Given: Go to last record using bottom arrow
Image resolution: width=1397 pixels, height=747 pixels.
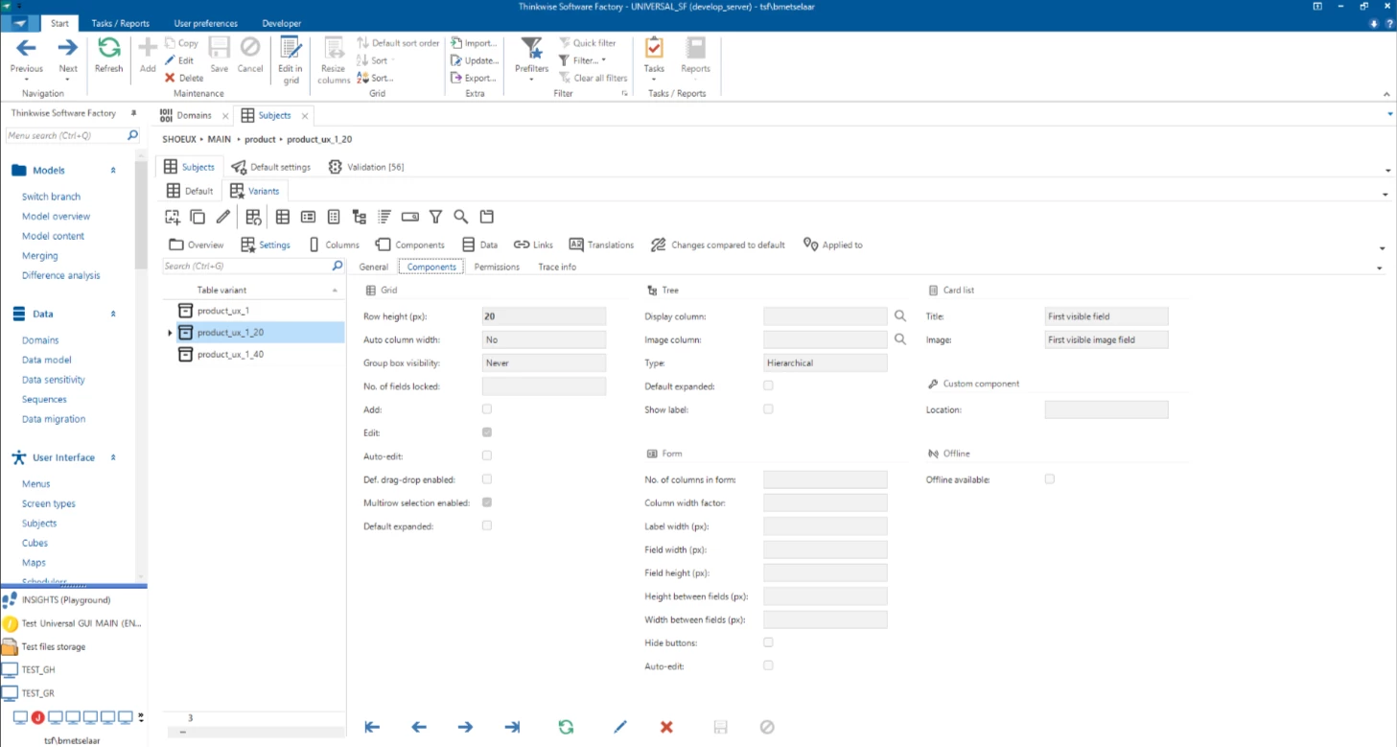Looking at the screenshot, I should coord(512,727).
